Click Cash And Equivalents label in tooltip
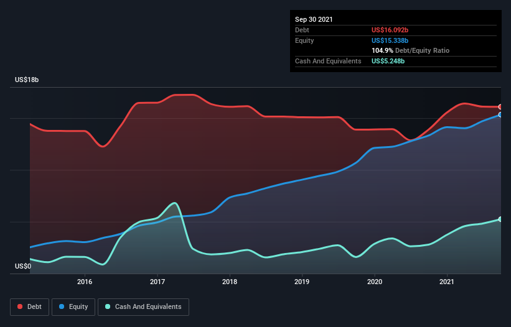Viewport: 511px width, 327px height. 328,61
